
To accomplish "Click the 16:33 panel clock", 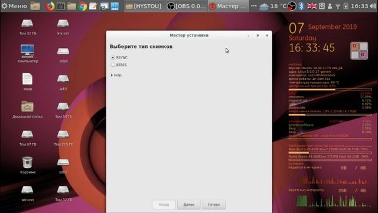I will [x=360, y=6].
